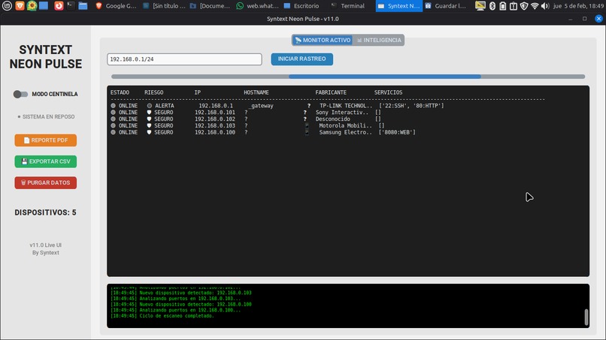Image resolution: width=606 pixels, height=340 pixels.
Task: Toggle the Modo Centinela switch
Action: click(20, 94)
